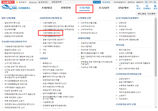Click the menu scrollbar up arrow

click(x=156, y=18)
